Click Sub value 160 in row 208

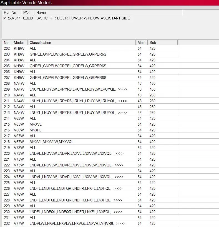152,83
